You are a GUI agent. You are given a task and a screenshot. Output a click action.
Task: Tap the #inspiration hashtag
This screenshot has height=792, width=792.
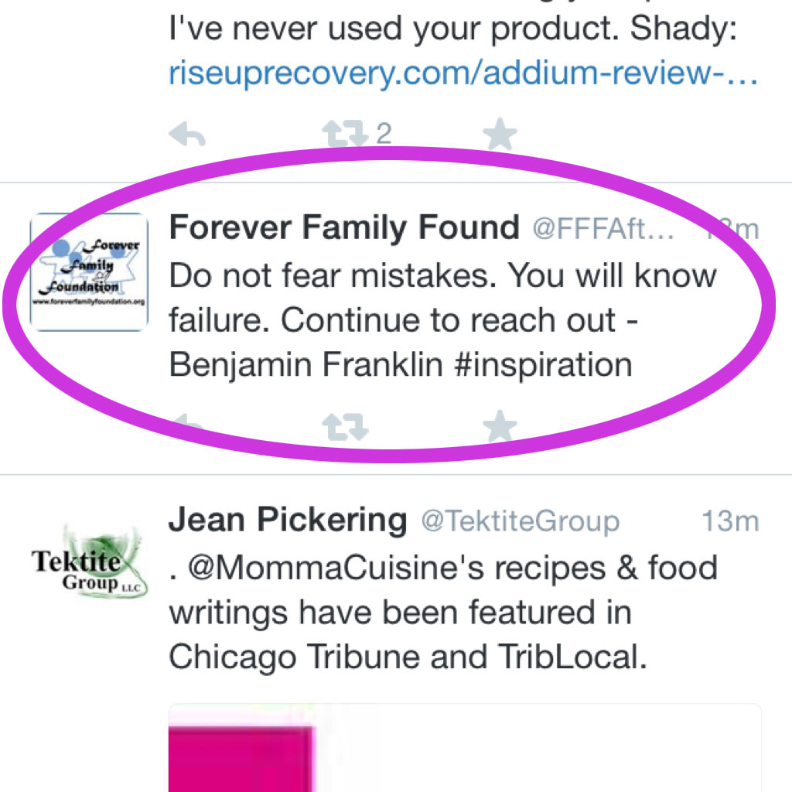tap(544, 365)
